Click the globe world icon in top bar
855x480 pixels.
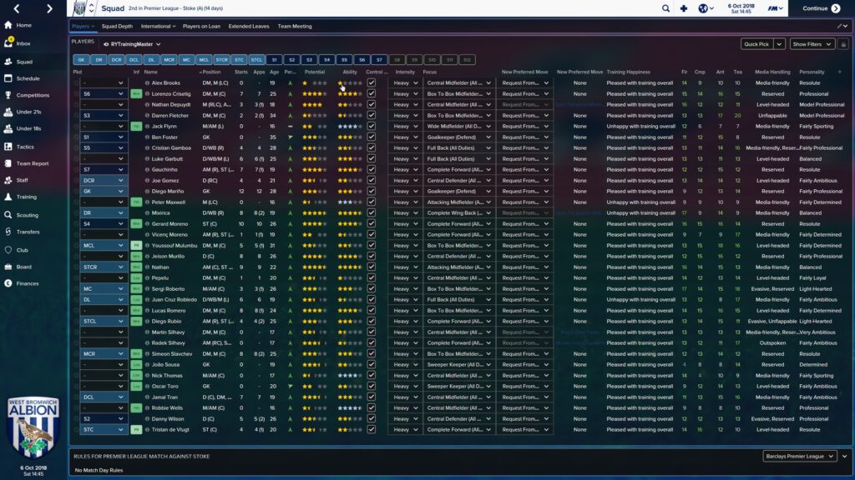[704, 8]
